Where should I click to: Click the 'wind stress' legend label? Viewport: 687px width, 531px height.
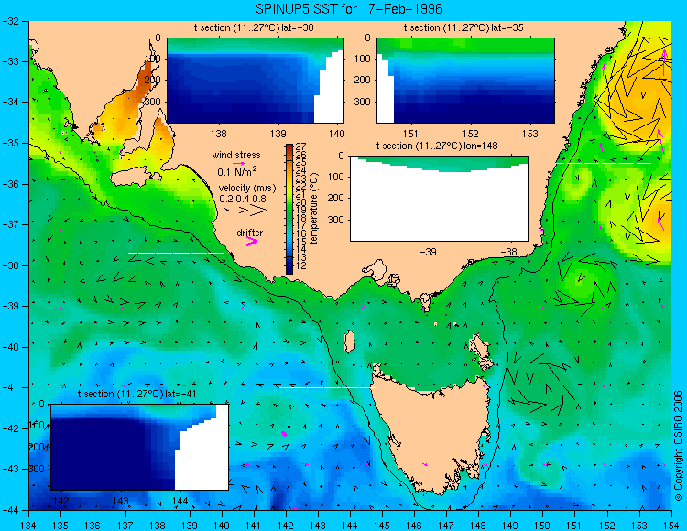click(x=236, y=155)
